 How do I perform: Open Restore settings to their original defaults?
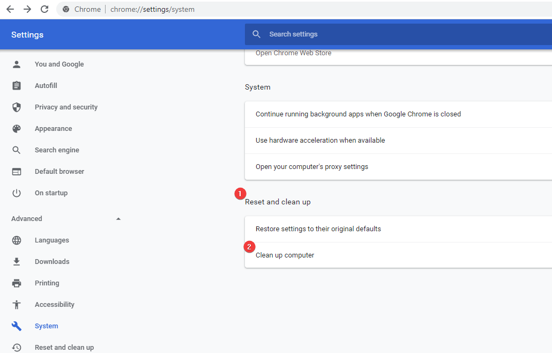[318, 229]
